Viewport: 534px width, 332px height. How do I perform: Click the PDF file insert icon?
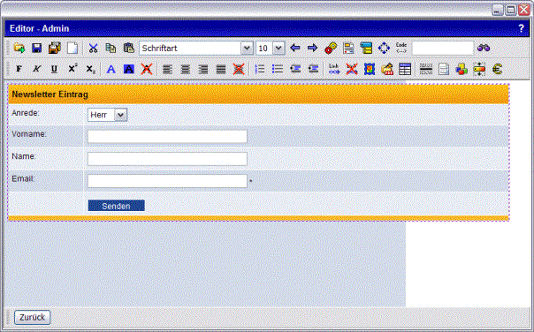[x=387, y=69]
